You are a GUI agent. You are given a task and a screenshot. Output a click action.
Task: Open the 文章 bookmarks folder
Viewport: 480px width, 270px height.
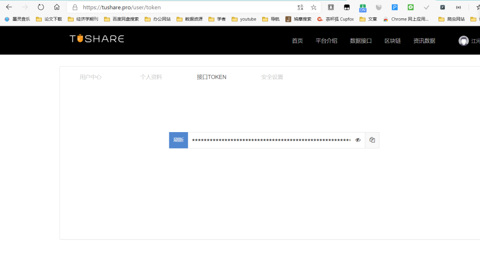point(368,19)
